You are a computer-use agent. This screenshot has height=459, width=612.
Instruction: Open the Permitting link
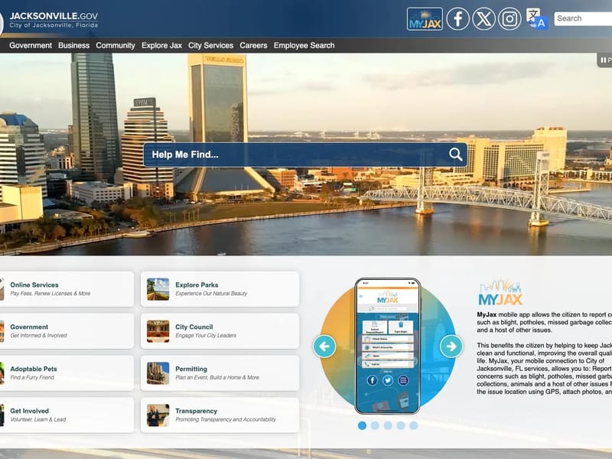click(191, 369)
